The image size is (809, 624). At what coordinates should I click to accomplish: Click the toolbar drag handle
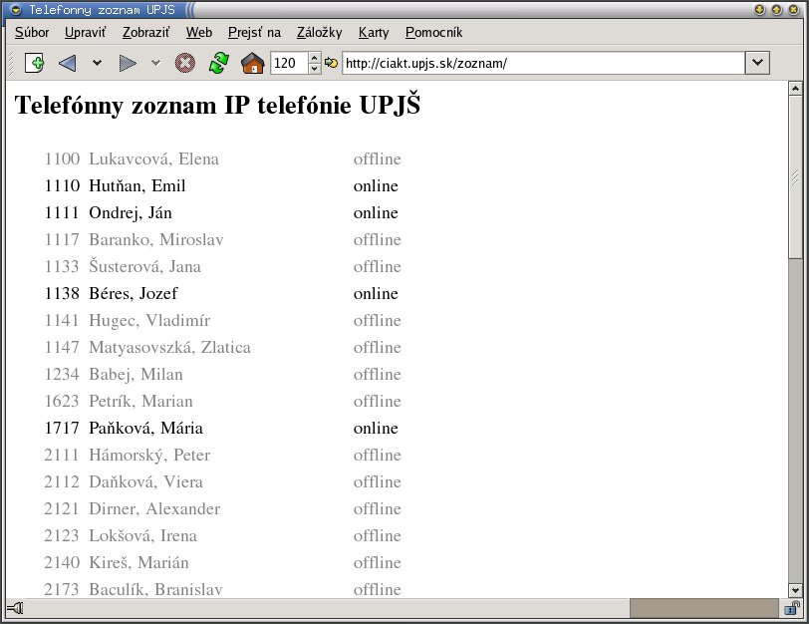tap(10, 64)
